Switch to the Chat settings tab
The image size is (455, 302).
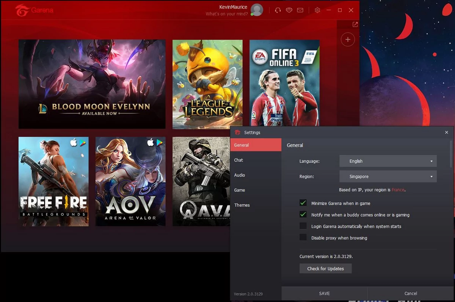click(x=256, y=160)
